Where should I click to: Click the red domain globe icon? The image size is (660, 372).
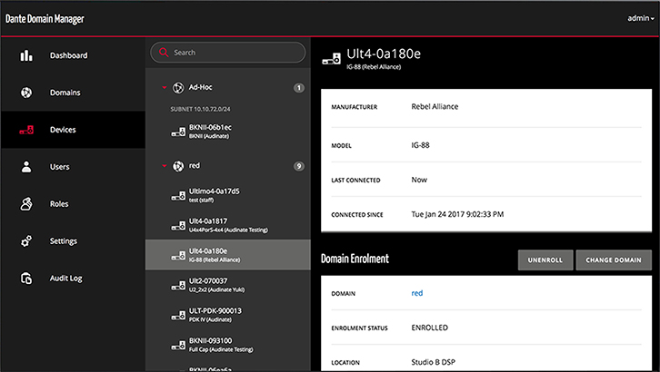pos(178,166)
